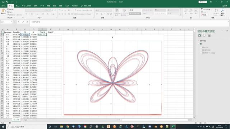
Task: Open the number format combo box
Action: click(x=104, y=10)
